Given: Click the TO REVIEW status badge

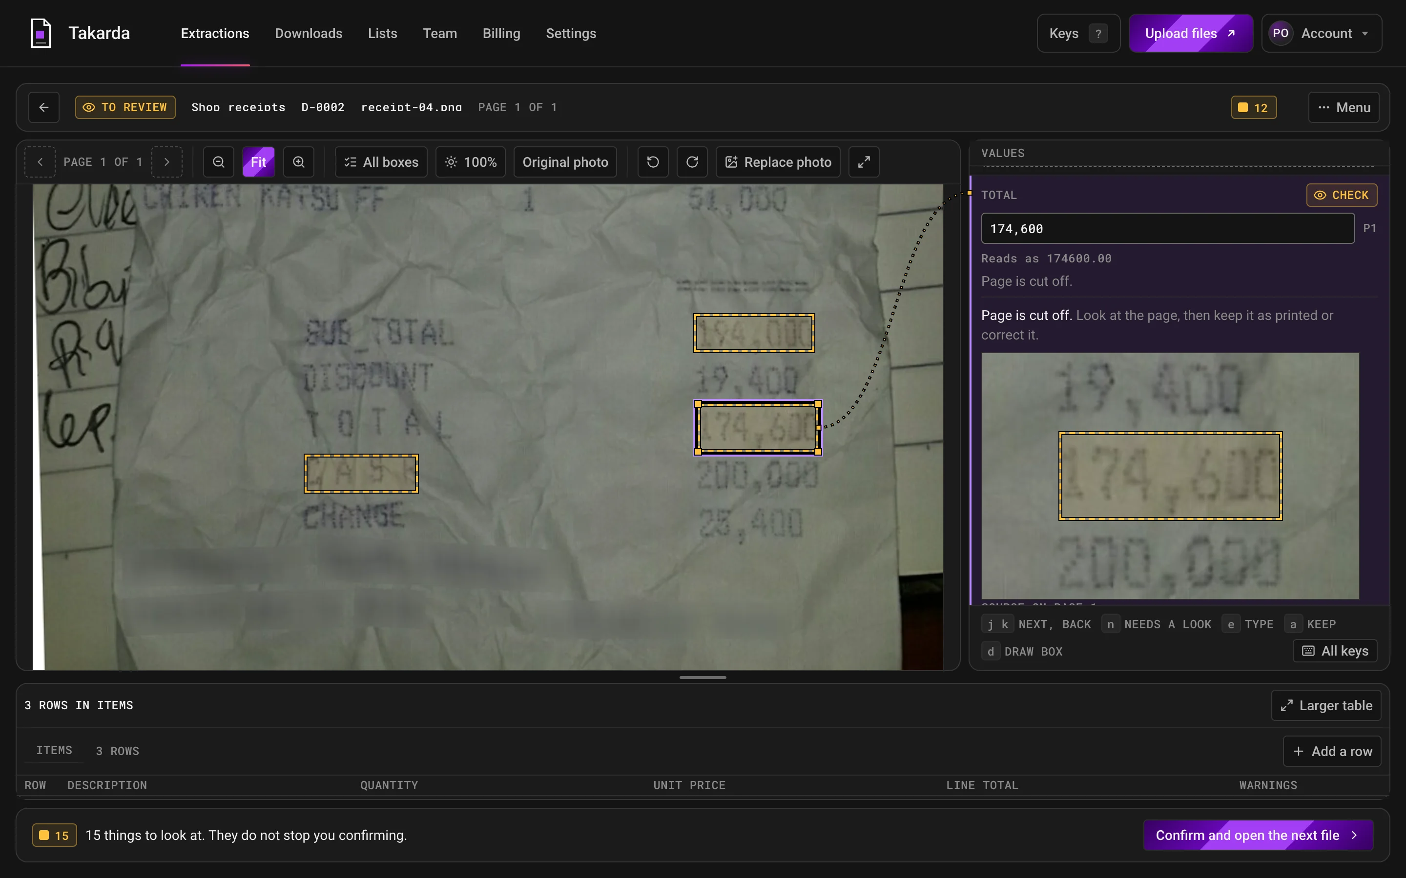Looking at the screenshot, I should click(x=125, y=107).
